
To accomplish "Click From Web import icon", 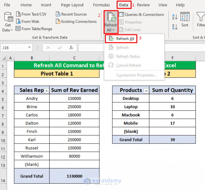I will pyautogui.click(x=18, y=21).
